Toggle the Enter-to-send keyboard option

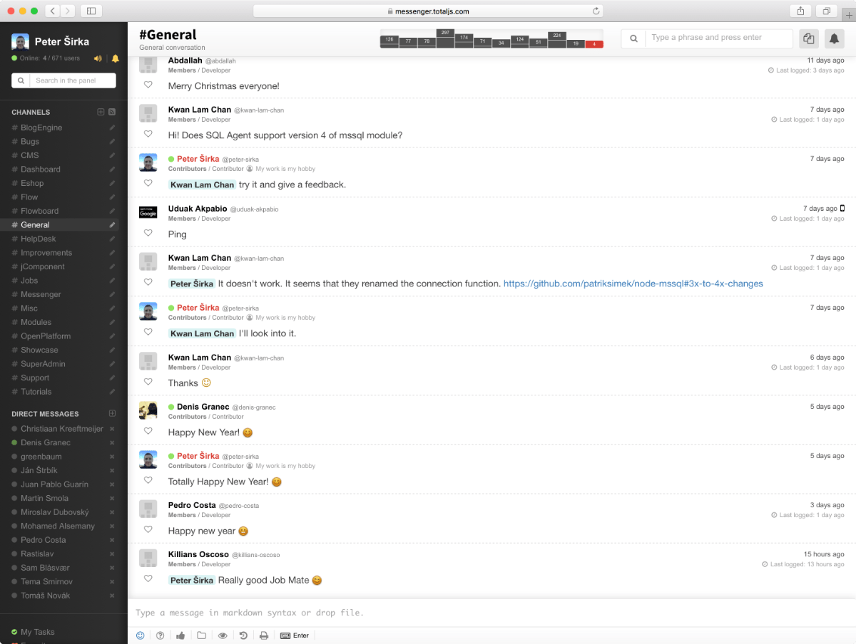[295, 635]
